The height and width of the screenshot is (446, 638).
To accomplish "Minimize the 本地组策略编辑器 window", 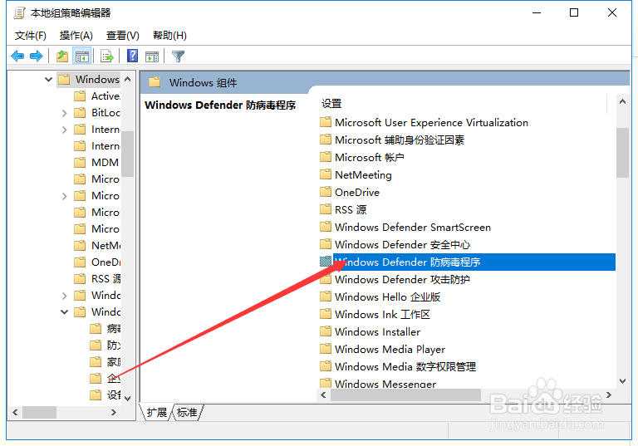I will (x=537, y=12).
